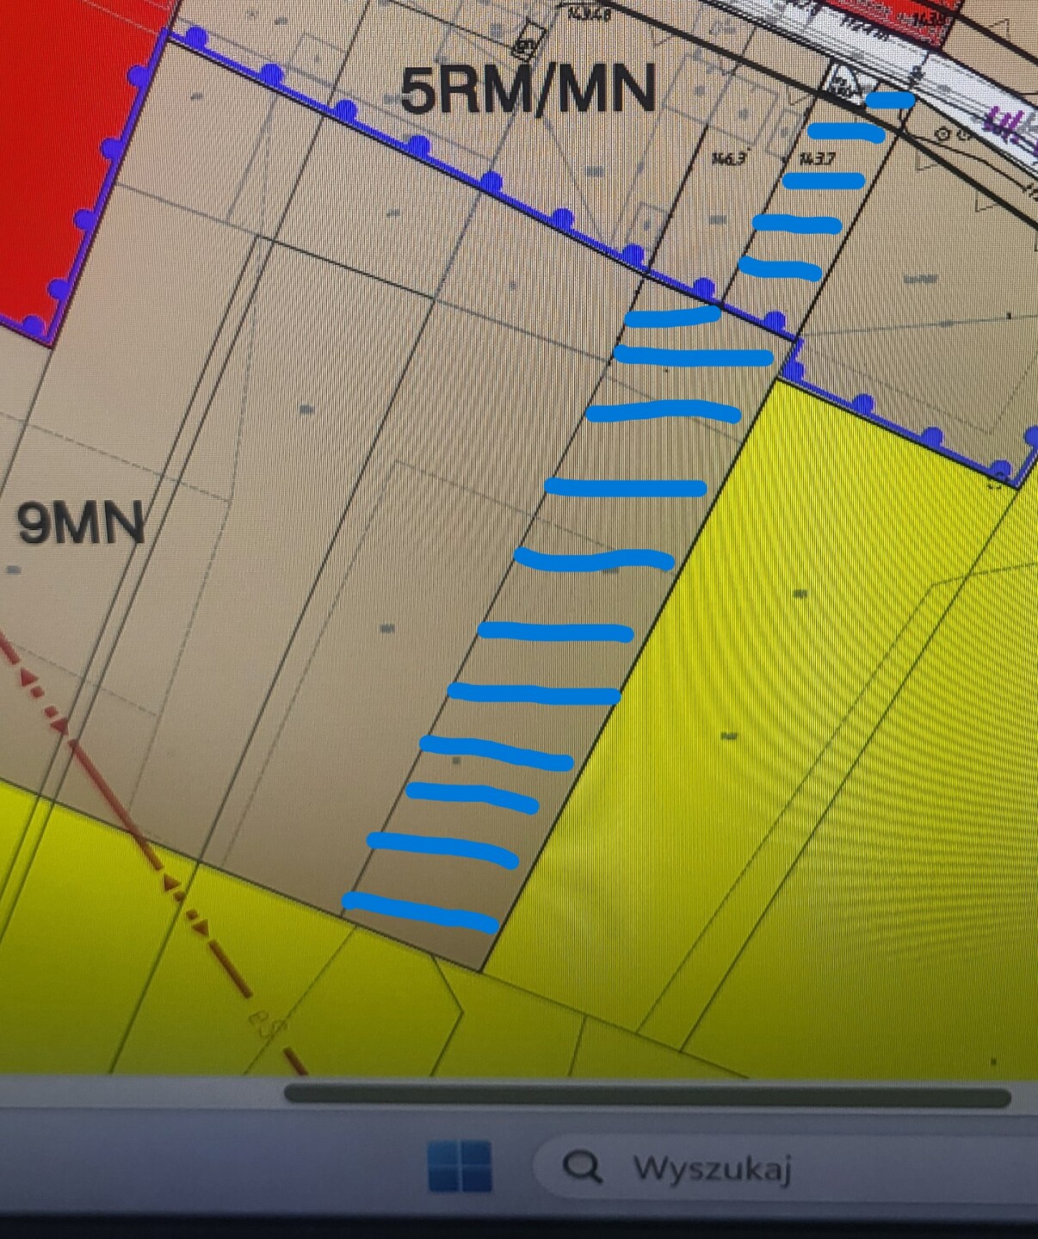The height and width of the screenshot is (1239, 1038).
Task: Click the horizontal map scrollbar
Action: click(647, 1095)
